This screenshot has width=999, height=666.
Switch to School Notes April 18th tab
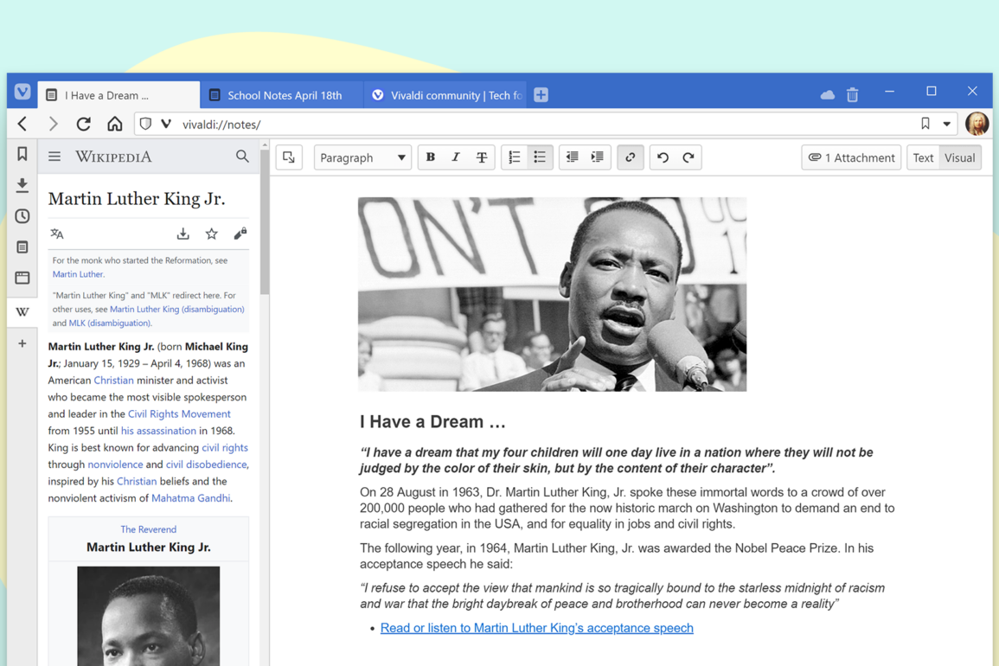[x=284, y=95]
